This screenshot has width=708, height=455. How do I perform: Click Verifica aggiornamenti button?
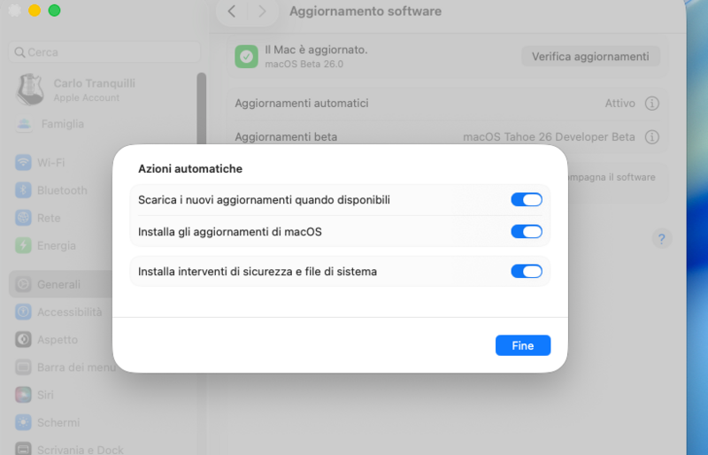(x=590, y=57)
